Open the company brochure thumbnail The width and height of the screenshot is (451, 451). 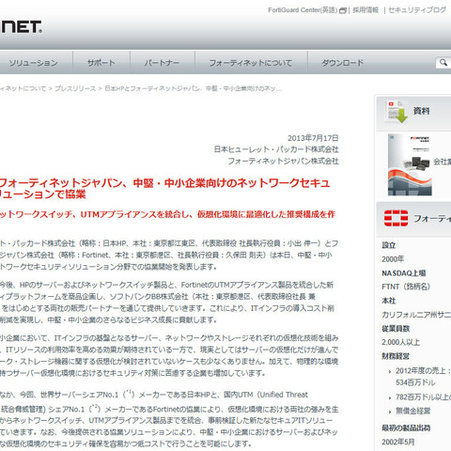410,164
